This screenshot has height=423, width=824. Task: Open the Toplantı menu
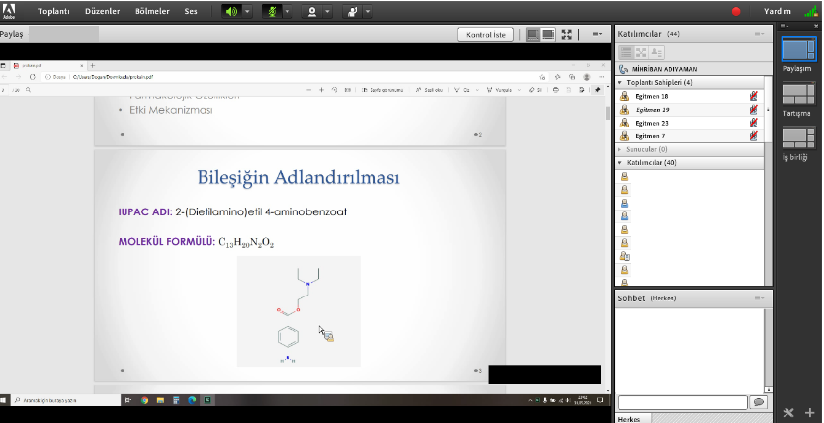tap(53, 12)
